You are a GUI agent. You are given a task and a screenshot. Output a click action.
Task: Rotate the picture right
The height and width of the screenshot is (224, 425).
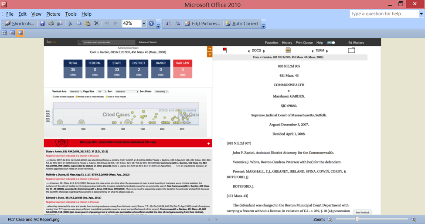177,24
